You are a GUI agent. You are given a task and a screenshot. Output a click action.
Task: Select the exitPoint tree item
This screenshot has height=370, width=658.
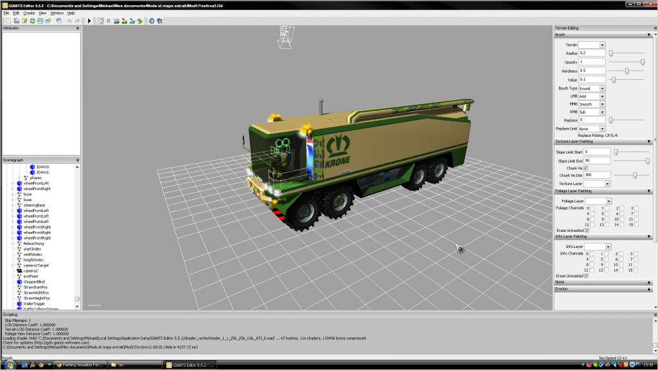(31, 276)
